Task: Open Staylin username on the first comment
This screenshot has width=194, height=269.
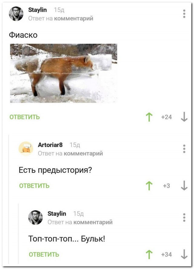Action: pos(37,10)
